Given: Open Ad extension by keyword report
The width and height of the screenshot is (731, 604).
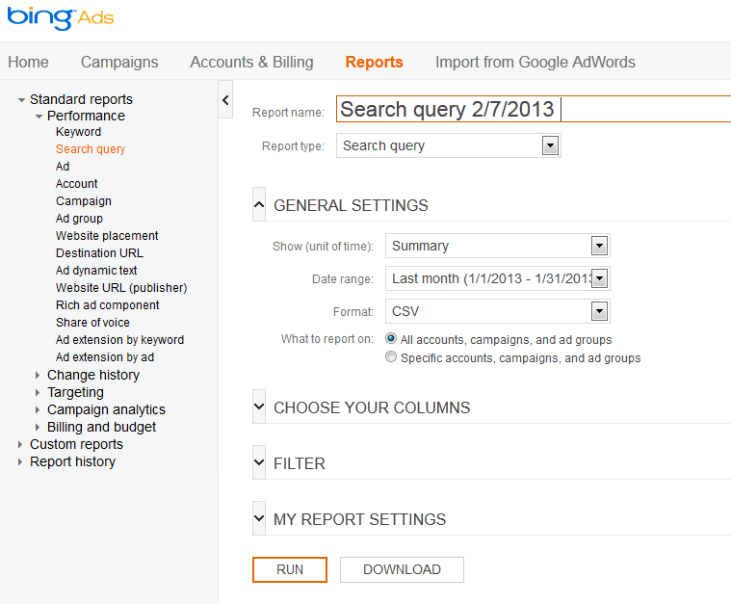Looking at the screenshot, I should pyautogui.click(x=119, y=339).
